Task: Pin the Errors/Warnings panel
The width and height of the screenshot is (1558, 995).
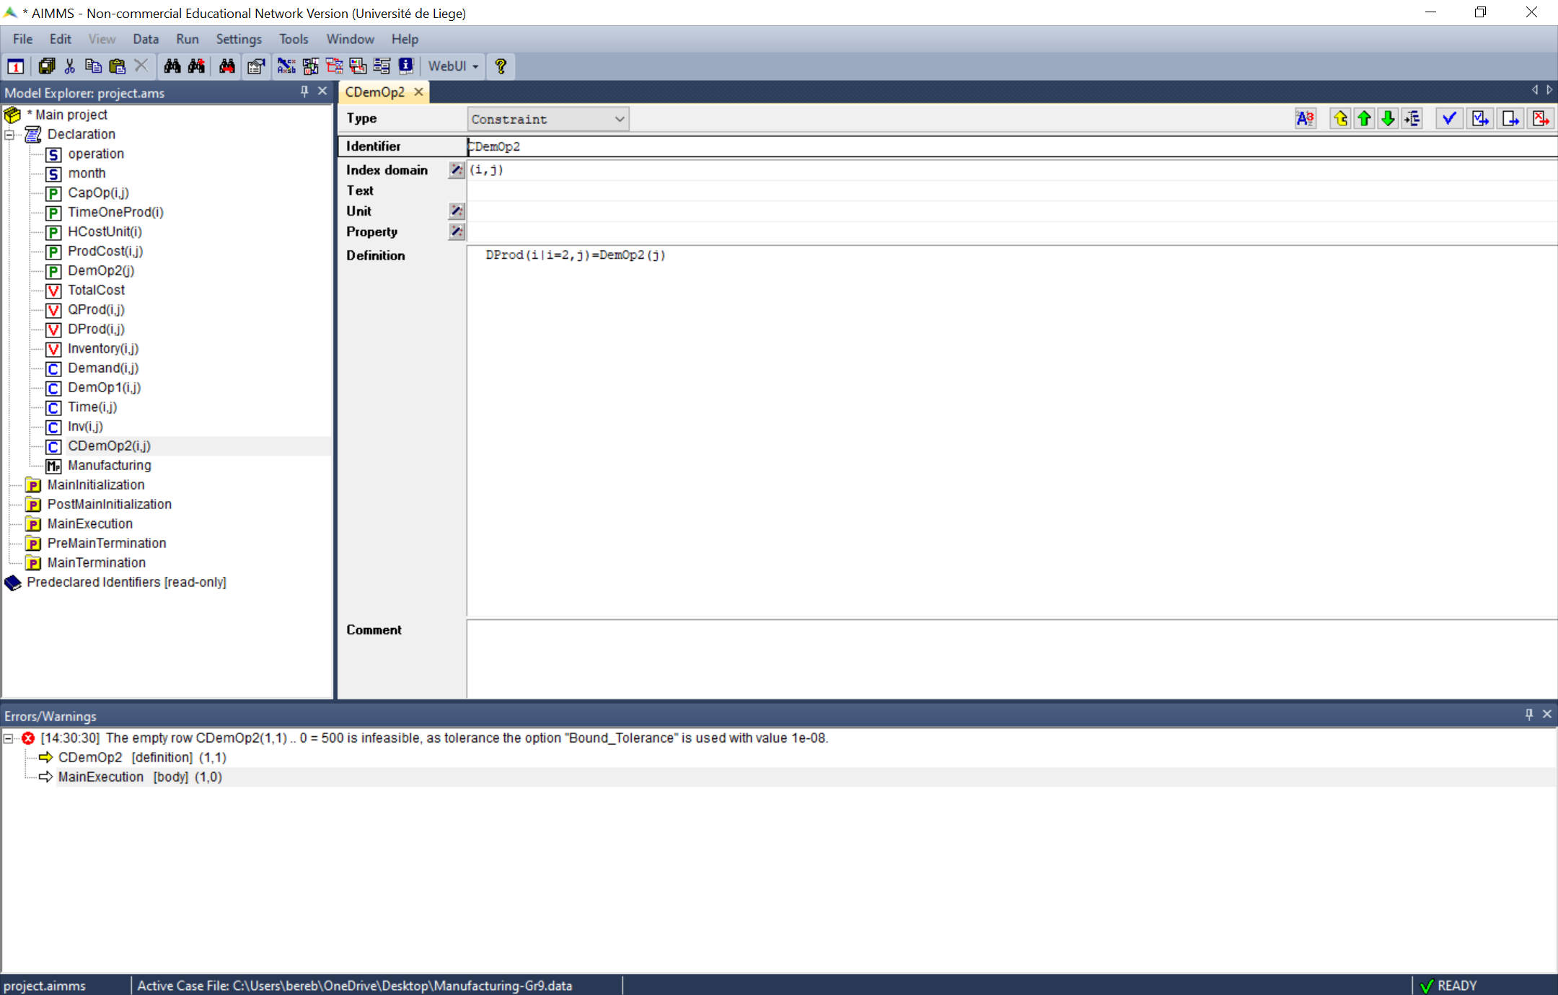Action: point(1528,715)
